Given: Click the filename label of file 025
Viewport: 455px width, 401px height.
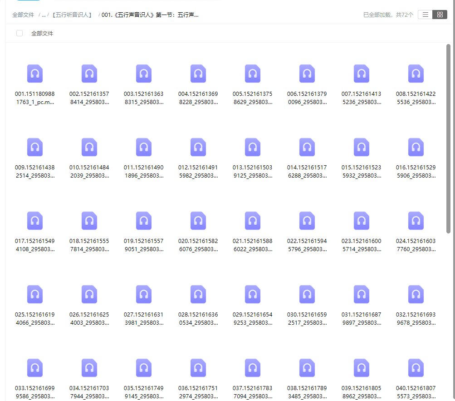Looking at the screenshot, I should click(x=35, y=318).
